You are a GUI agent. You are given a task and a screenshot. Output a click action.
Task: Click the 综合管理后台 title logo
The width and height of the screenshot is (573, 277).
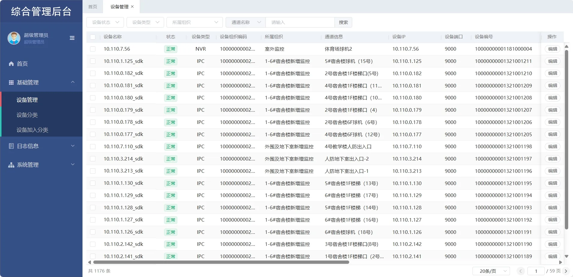click(41, 11)
